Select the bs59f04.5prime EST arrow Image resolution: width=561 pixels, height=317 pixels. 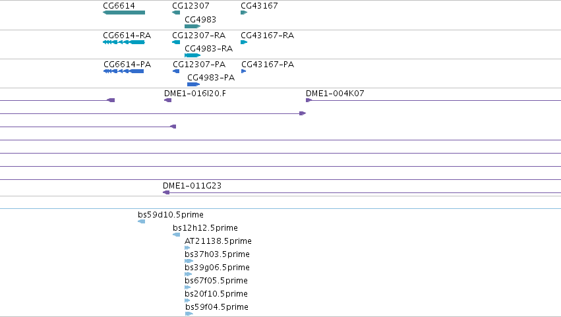[x=189, y=314]
